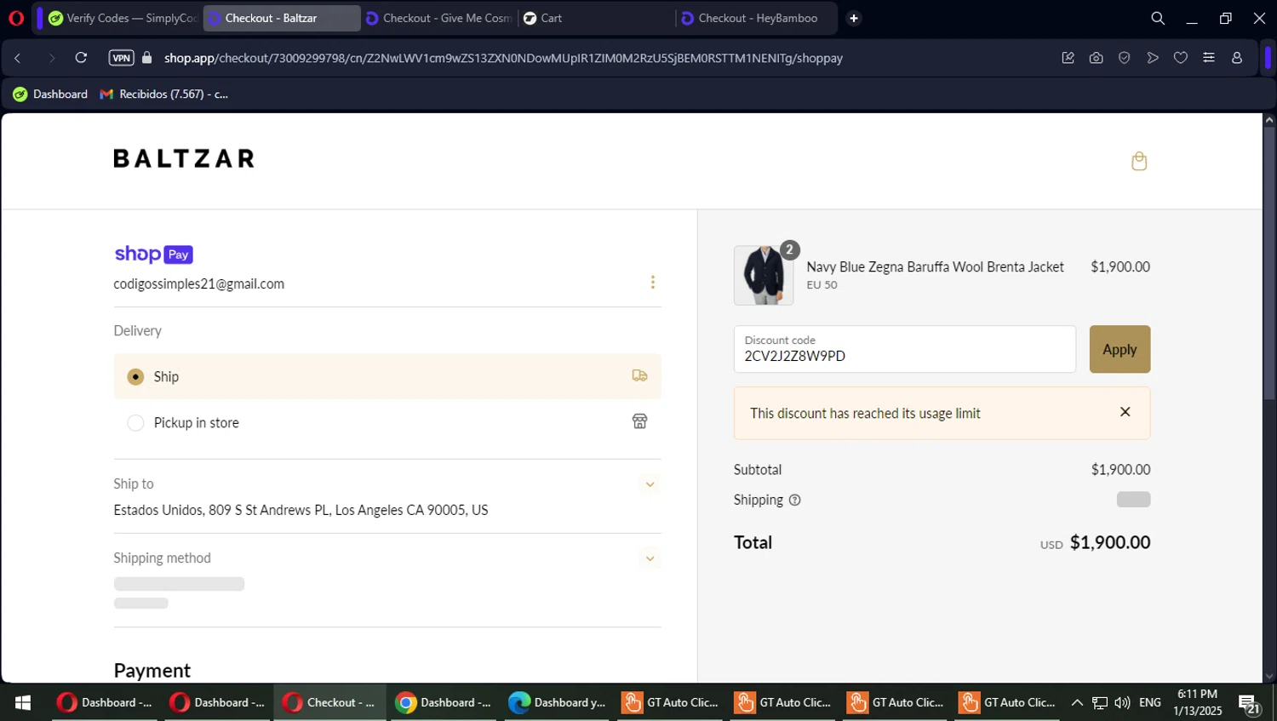Click the BALTZAR store logo
Image resolution: width=1277 pixels, height=721 pixels.
(x=184, y=158)
